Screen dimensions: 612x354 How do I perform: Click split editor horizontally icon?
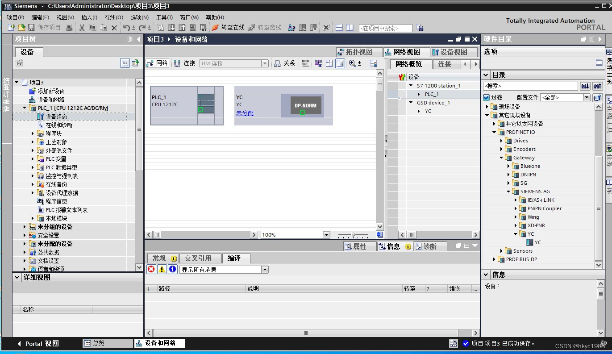point(339,28)
